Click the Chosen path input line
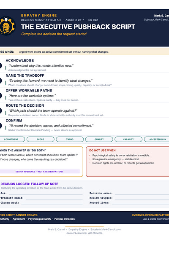The height and width of the screenshot is (253, 169). tap(52, 203)
